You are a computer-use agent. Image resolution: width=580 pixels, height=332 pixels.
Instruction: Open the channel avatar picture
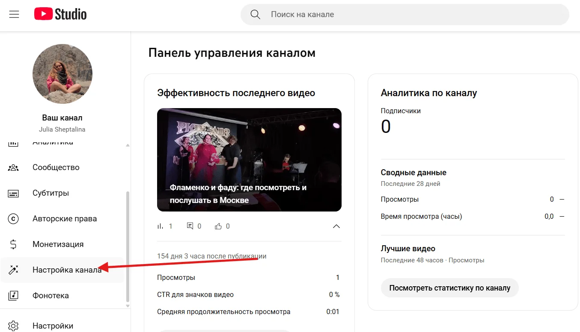click(x=62, y=74)
